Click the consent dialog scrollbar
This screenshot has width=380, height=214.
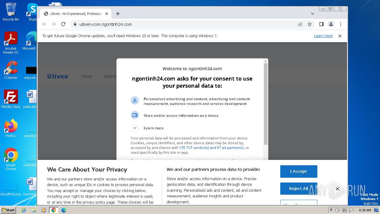[266, 104]
